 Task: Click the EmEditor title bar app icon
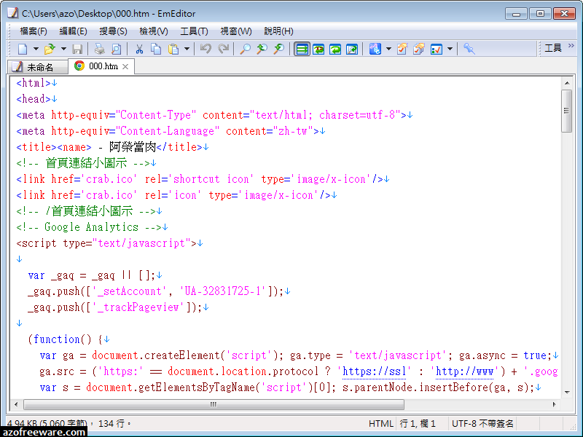pos(12,13)
